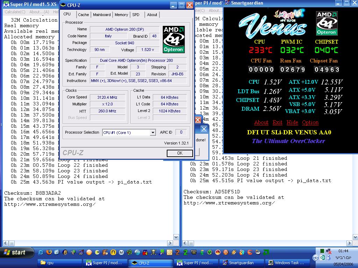Click the Voltage field '1.520 v'
The image size is (358, 268).
pyautogui.click(x=148, y=50)
